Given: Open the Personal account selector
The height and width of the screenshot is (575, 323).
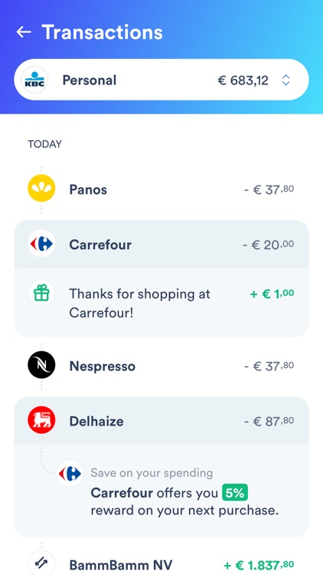Looking at the screenshot, I should [x=161, y=80].
